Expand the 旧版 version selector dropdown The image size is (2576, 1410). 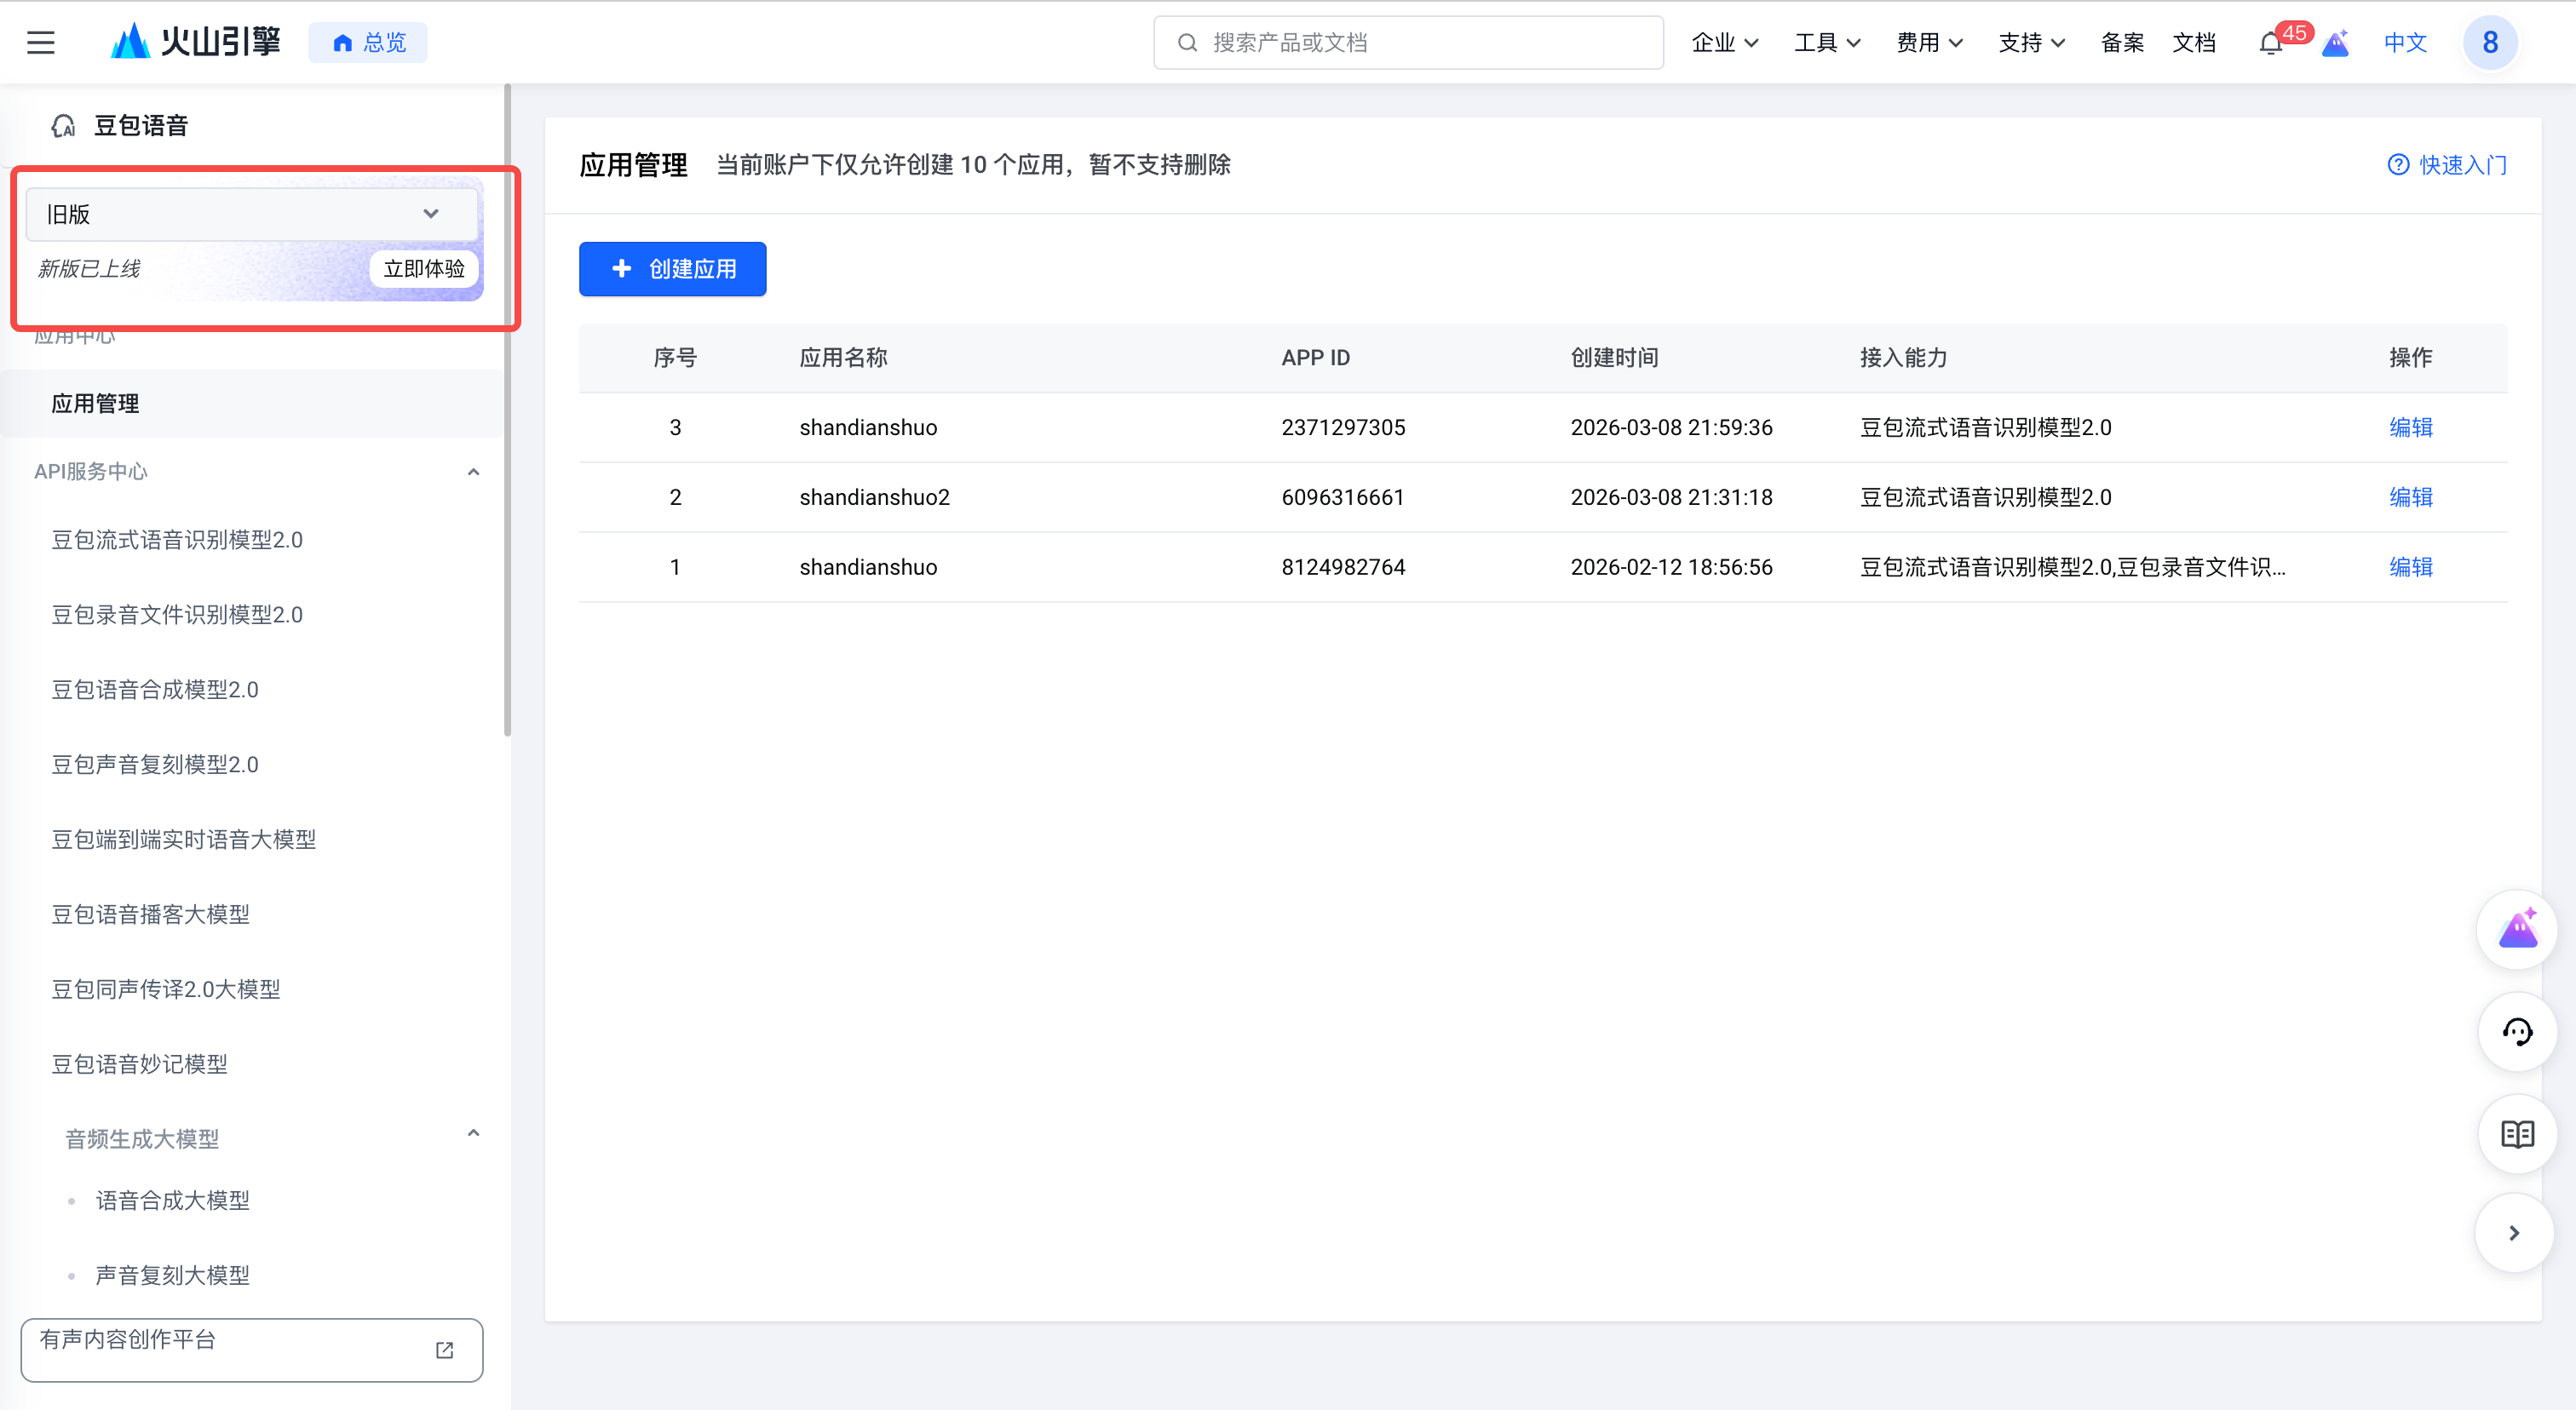(431, 213)
